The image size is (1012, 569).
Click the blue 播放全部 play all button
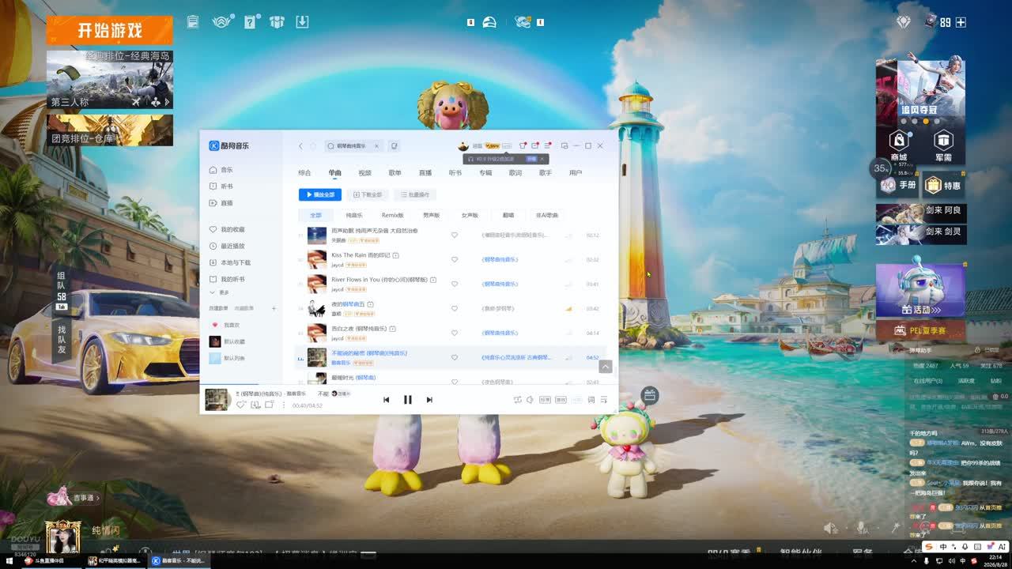(x=320, y=194)
